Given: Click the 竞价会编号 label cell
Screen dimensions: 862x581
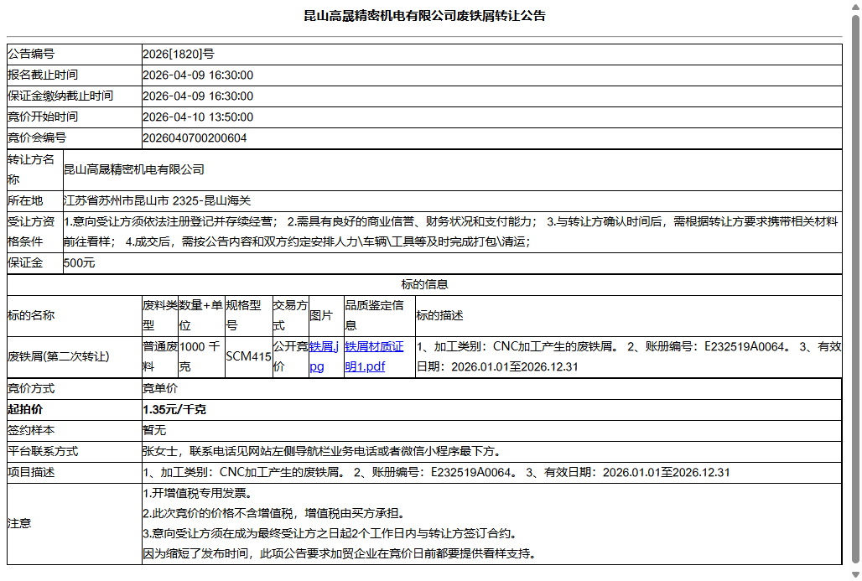Looking at the screenshot, I should [x=75, y=138].
